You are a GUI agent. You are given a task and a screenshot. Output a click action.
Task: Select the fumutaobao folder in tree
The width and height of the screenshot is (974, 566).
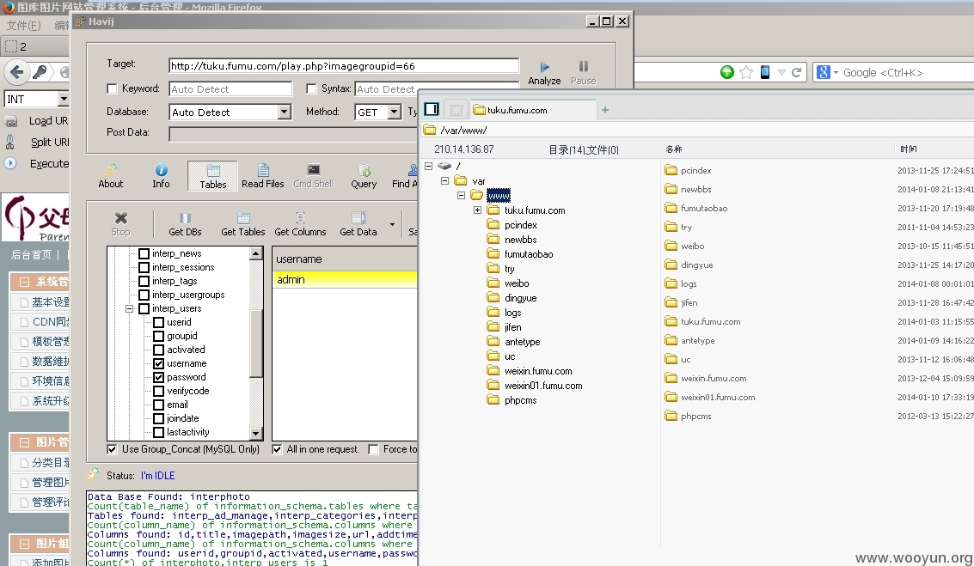coord(528,254)
